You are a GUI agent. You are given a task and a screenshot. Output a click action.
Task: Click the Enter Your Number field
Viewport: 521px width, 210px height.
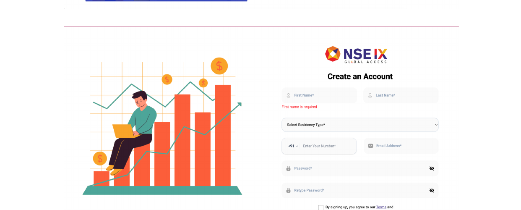328,146
